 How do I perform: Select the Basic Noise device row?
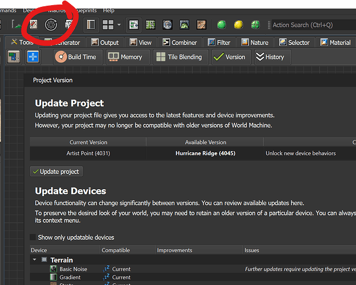click(193, 269)
